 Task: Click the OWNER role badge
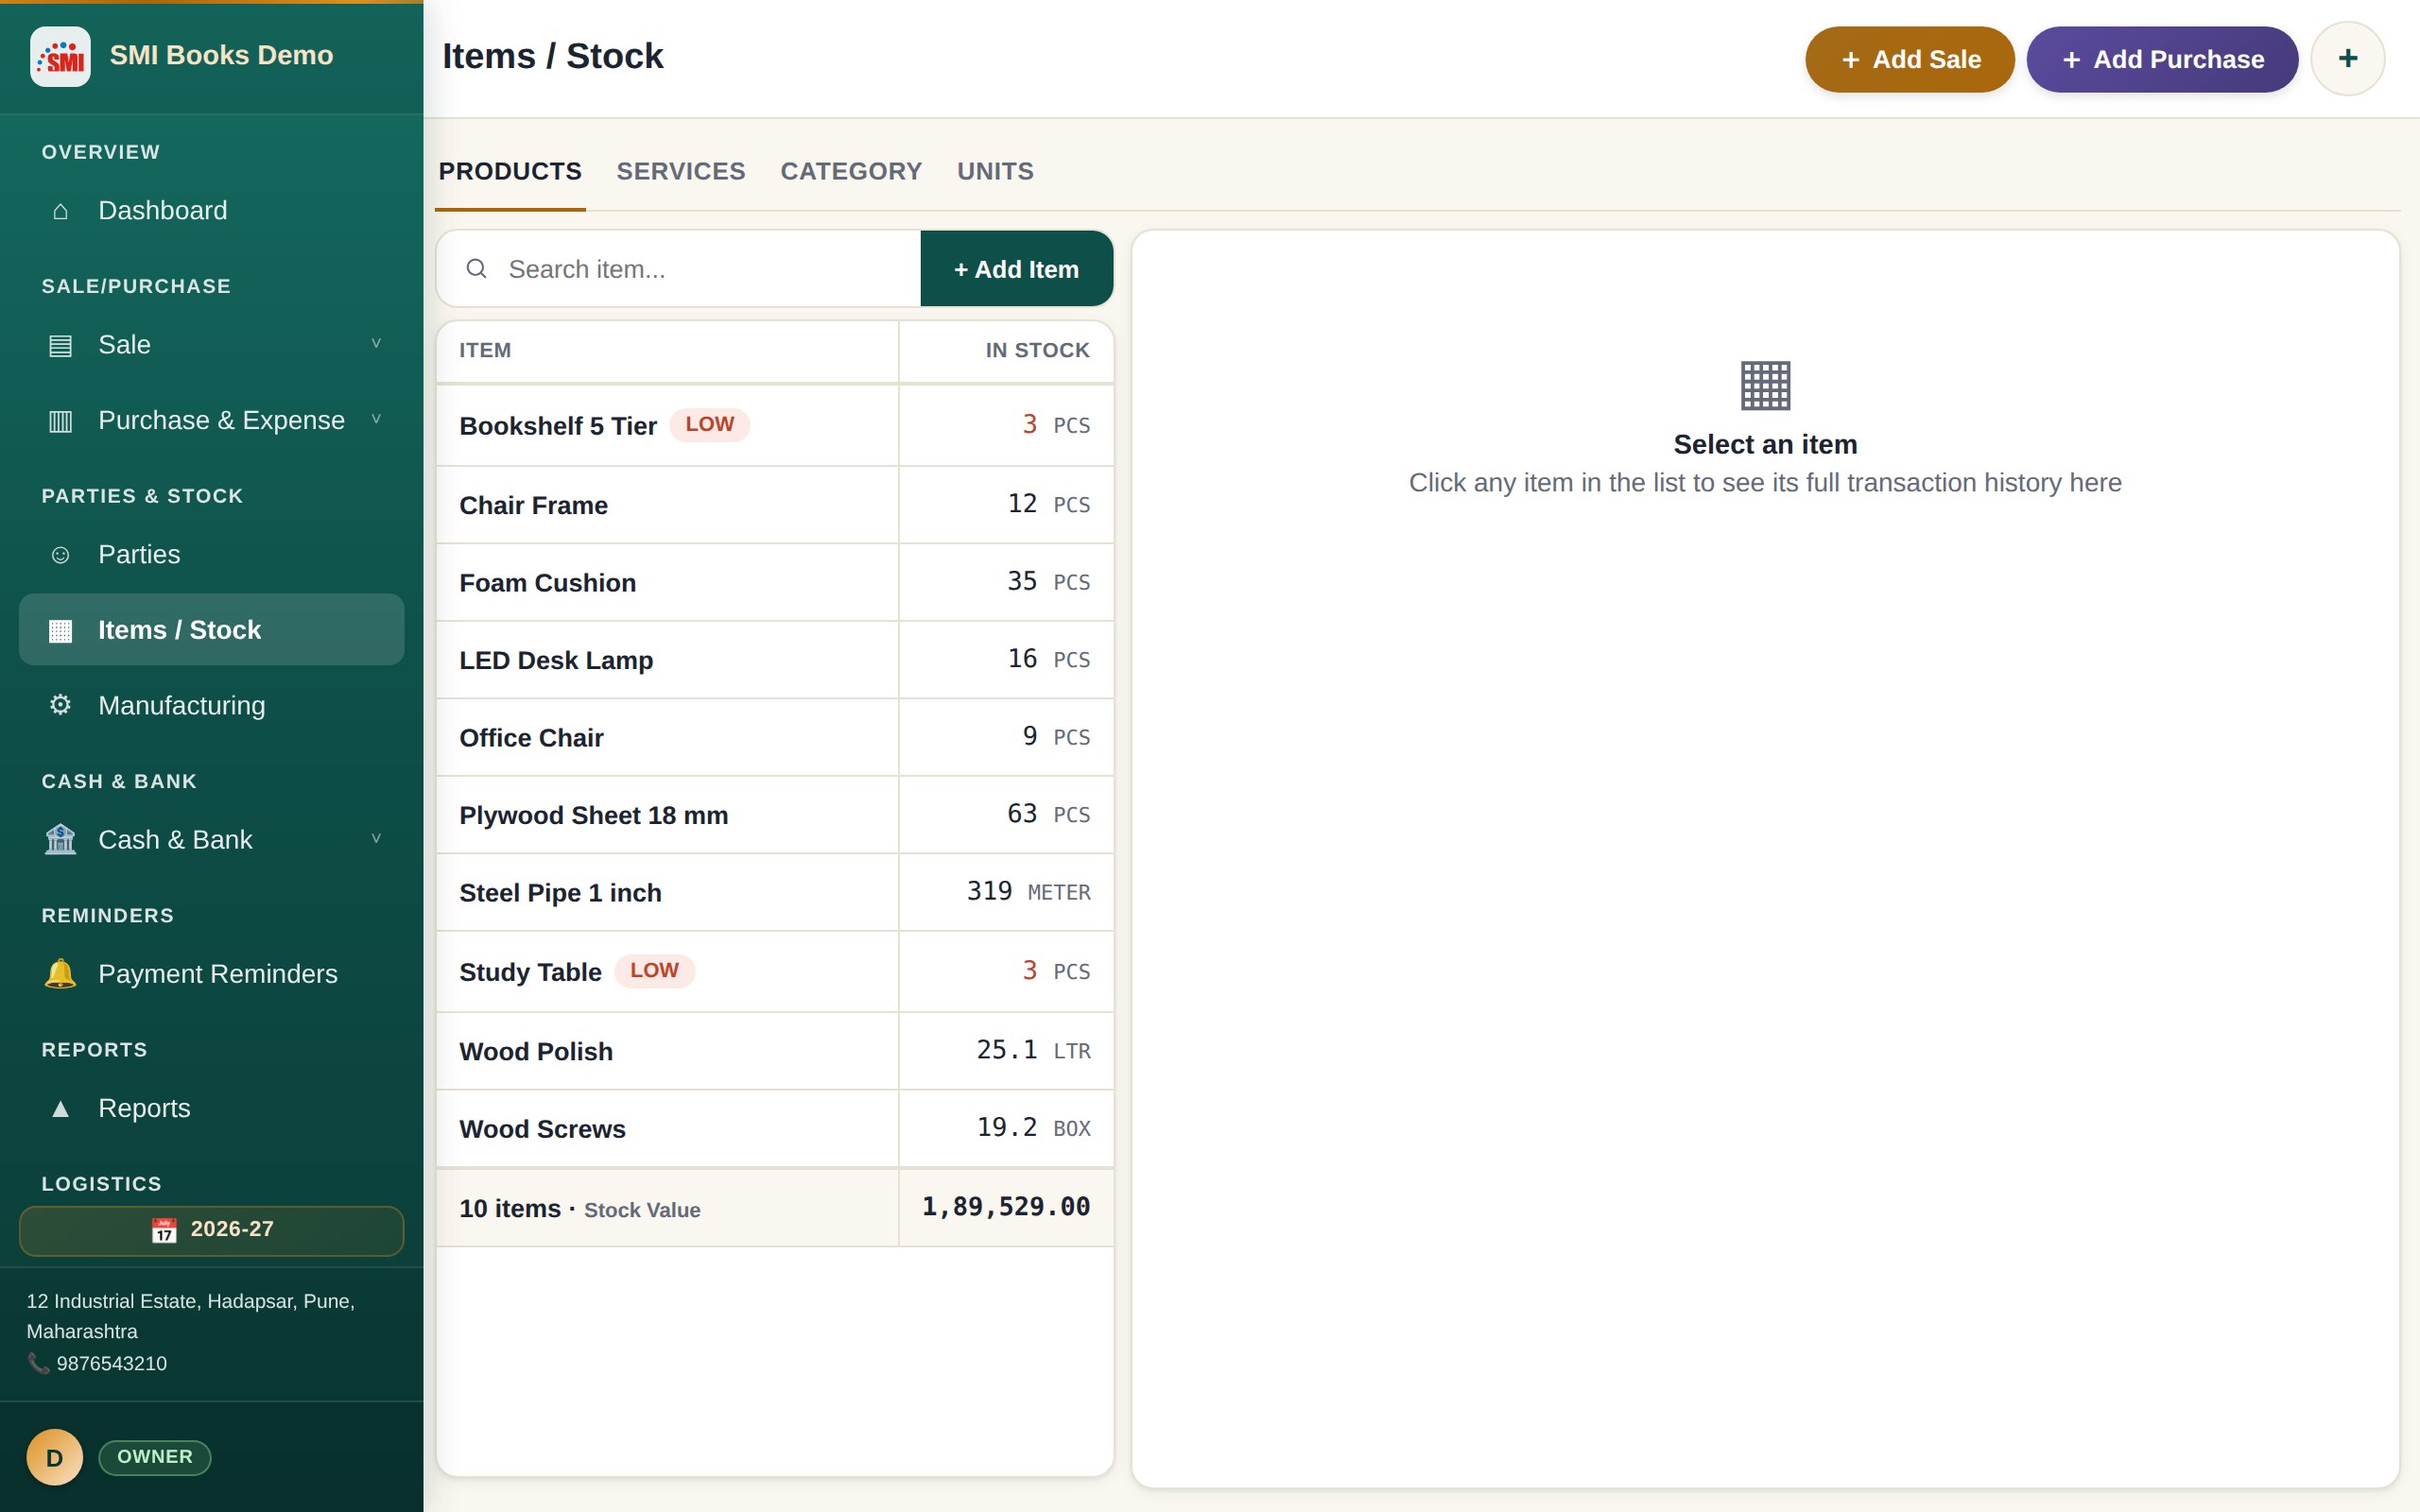click(155, 1457)
